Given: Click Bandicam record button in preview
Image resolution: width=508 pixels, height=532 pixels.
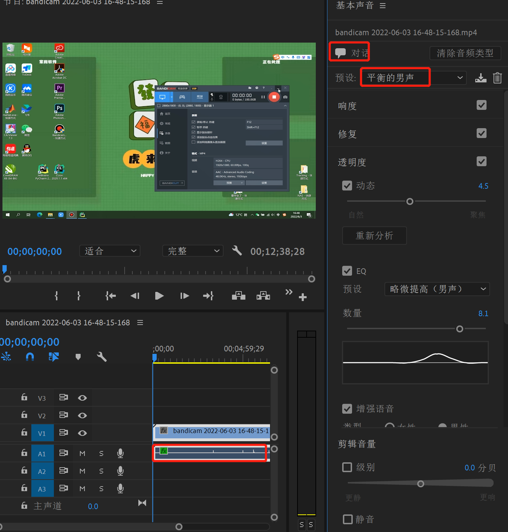Looking at the screenshot, I should [x=274, y=97].
